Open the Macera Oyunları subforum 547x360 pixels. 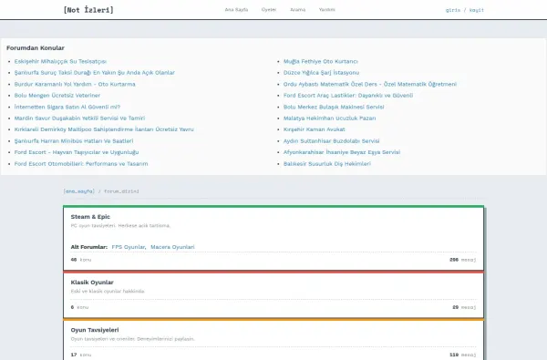click(172, 247)
